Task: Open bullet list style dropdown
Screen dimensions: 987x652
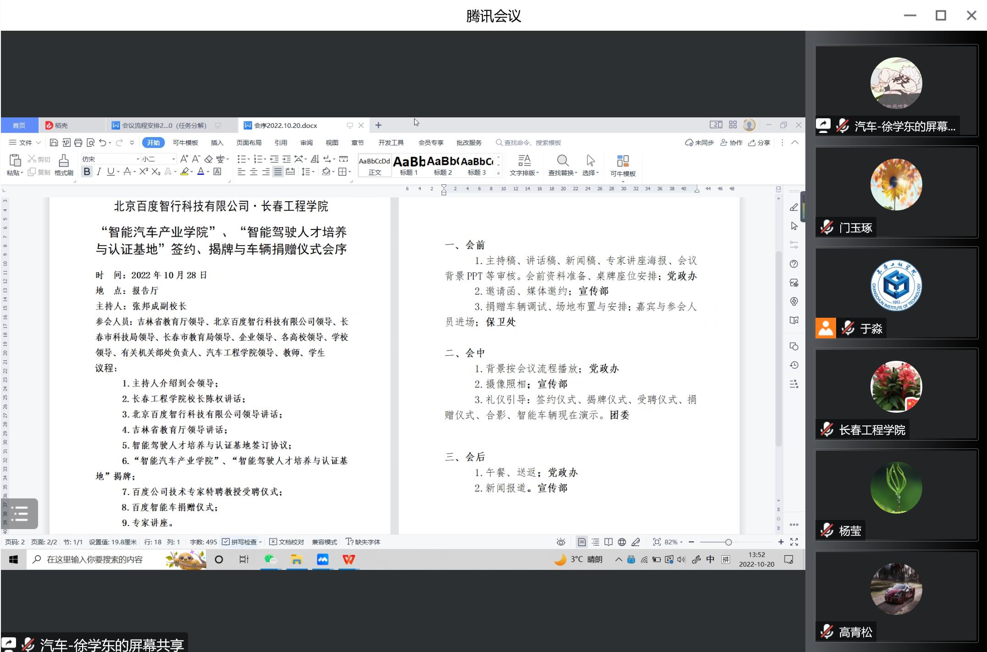Action: (249, 159)
